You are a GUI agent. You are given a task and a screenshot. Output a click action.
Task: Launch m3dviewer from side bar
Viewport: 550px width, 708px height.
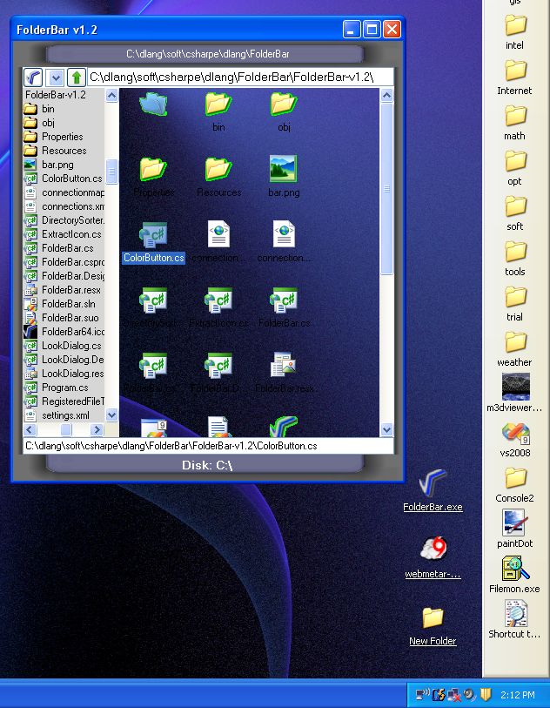point(515,393)
